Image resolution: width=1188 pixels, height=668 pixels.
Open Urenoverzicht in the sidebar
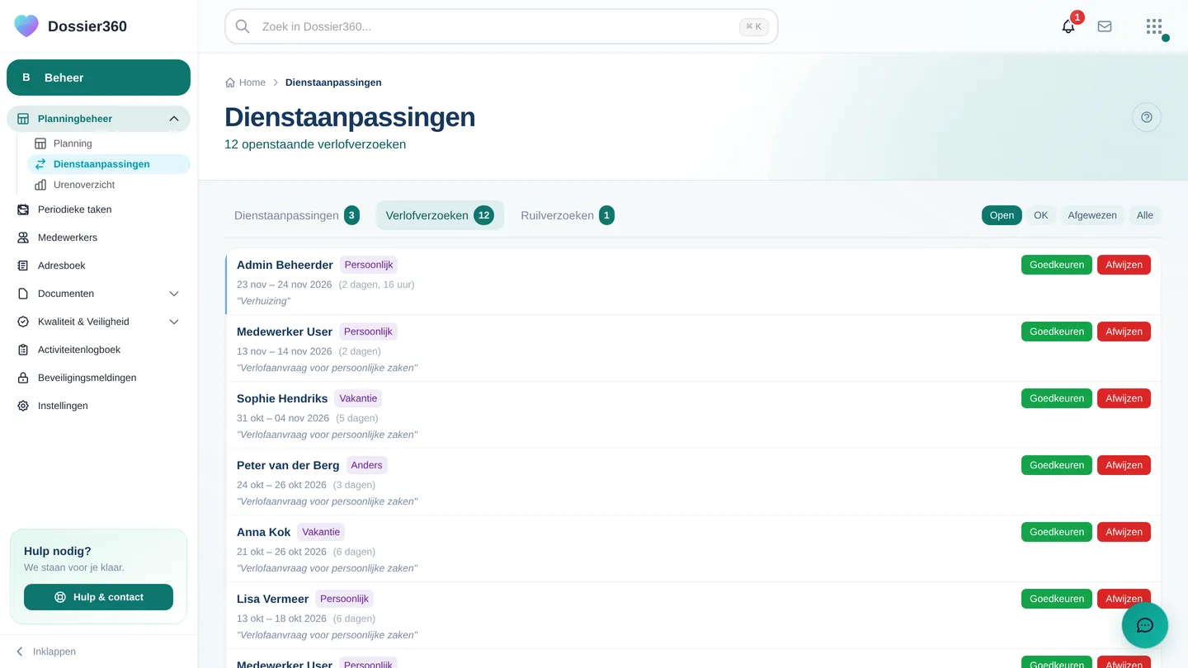pyautogui.click(x=108, y=185)
